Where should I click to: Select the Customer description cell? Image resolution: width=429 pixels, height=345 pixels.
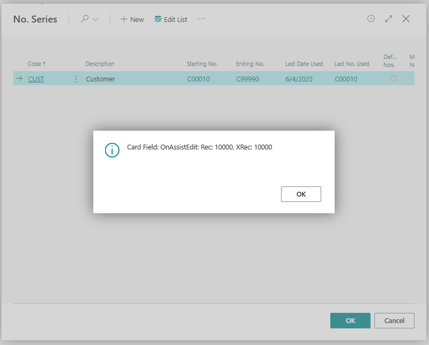click(x=100, y=79)
